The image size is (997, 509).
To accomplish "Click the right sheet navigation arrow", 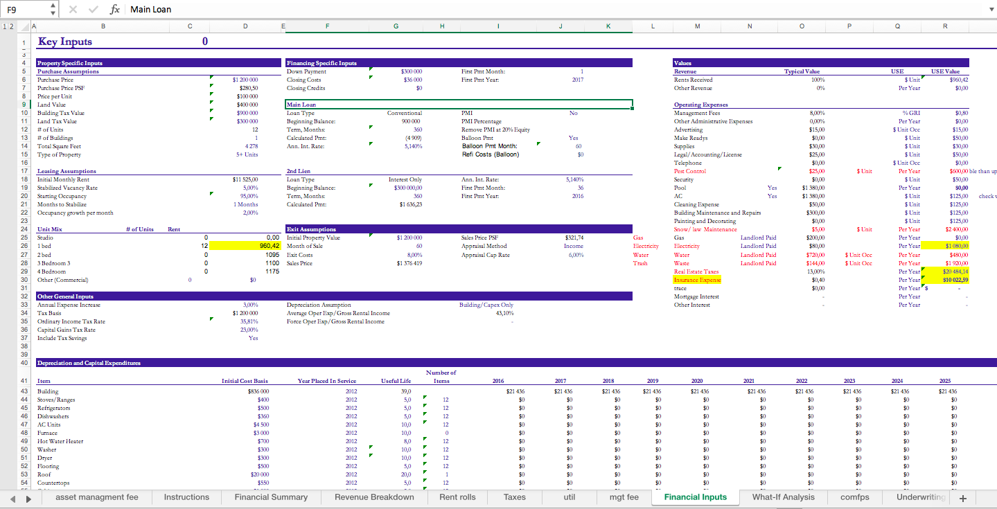I will (x=28, y=497).
